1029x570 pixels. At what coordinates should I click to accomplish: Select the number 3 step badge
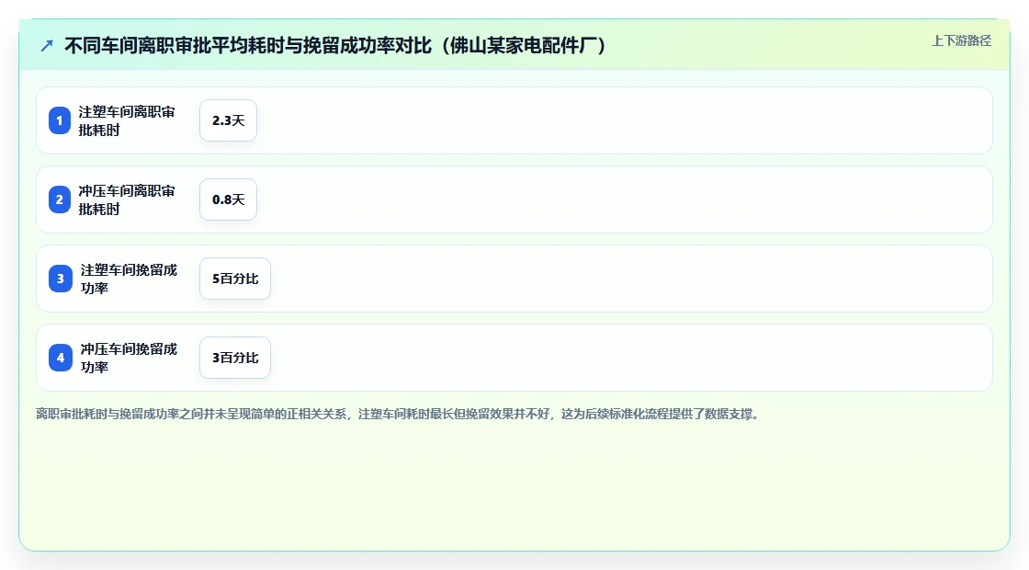61,279
